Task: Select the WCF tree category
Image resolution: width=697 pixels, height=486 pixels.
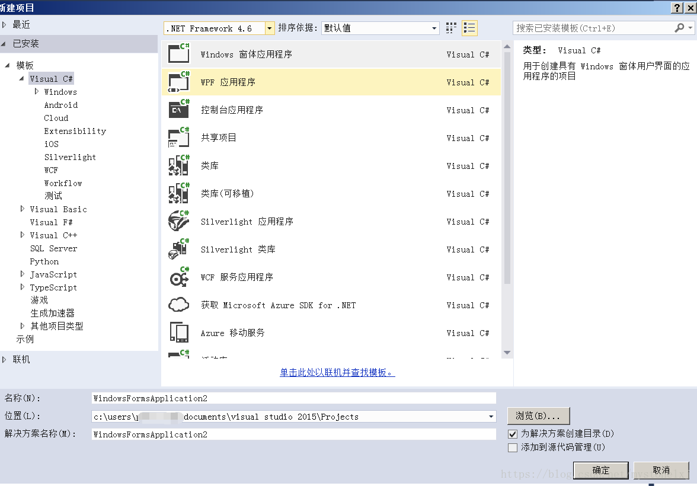Action: point(51,170)
